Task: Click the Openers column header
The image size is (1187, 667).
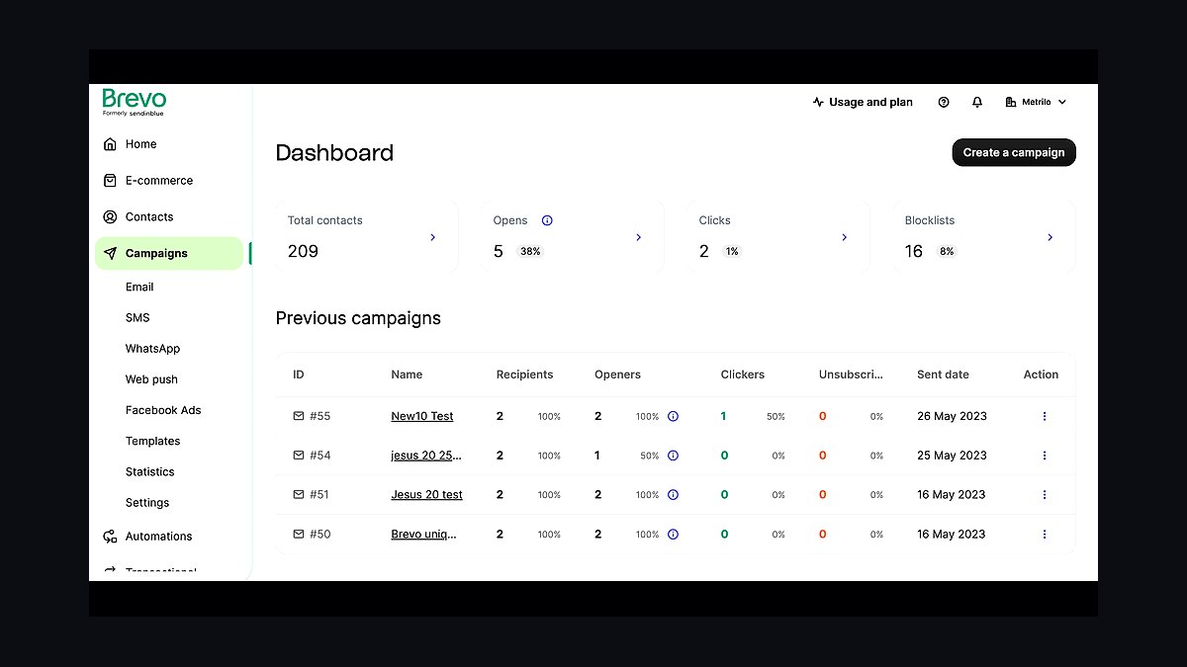Action: pyautogui.click(x=617, y=375)
